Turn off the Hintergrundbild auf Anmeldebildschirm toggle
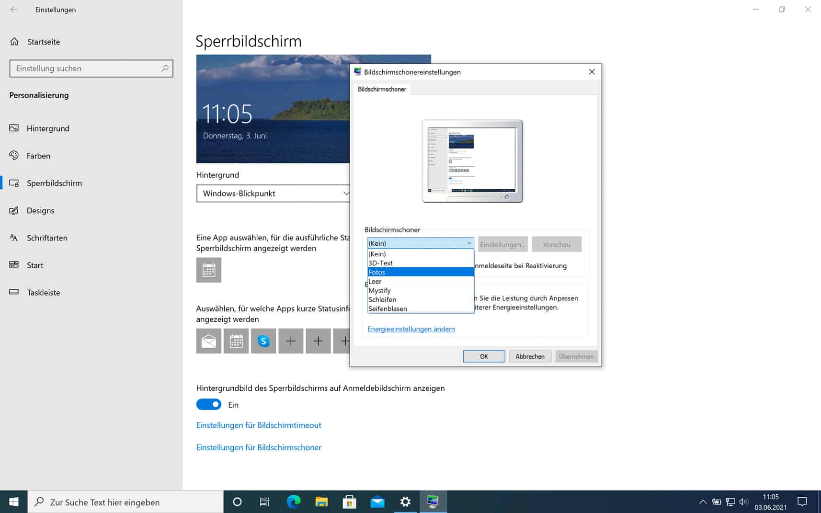 [209, 405]
